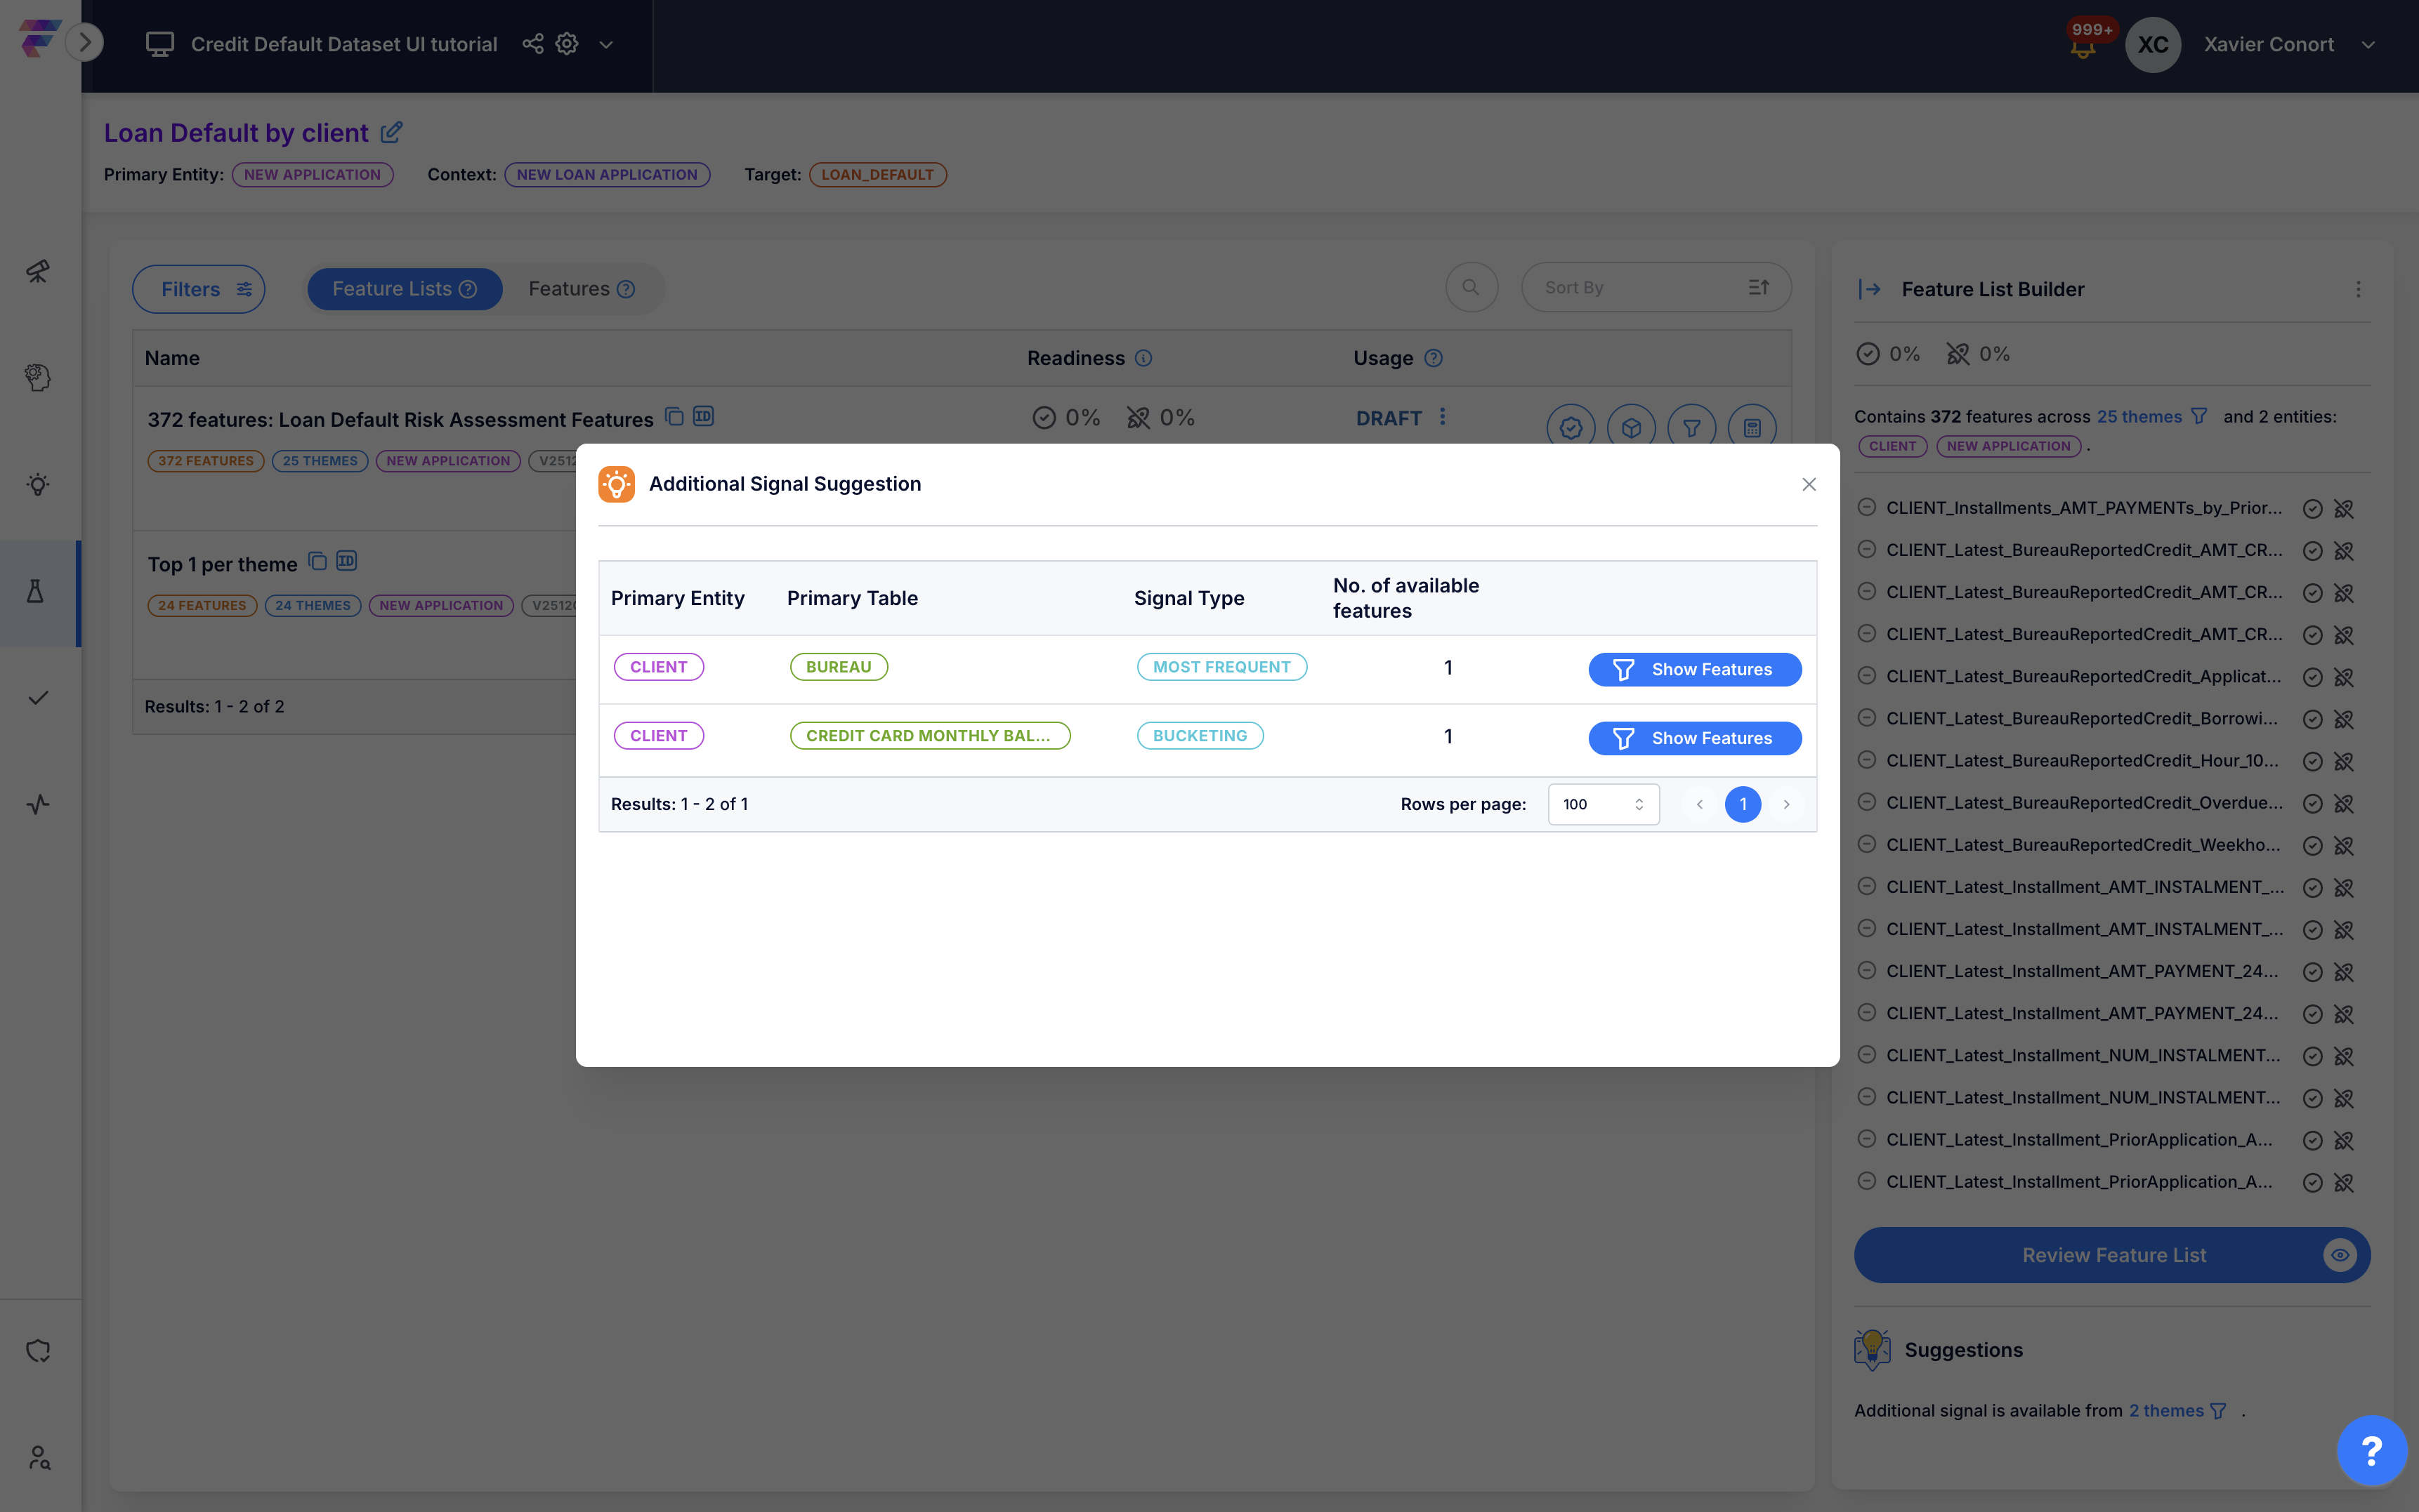2419x1512 pixels.
Task: Expand the Xavier Conort user menu chevron
Action: coord(2367,45)
